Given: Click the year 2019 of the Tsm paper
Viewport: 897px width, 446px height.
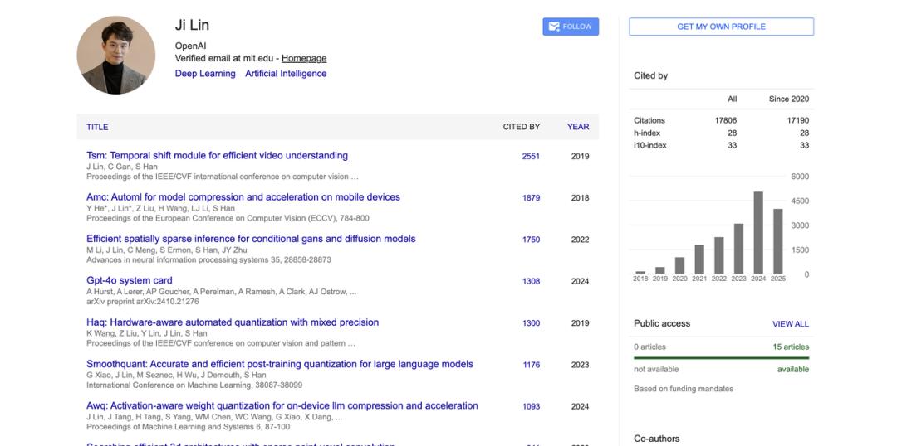Looking at the screenshot, I should 580,156.
